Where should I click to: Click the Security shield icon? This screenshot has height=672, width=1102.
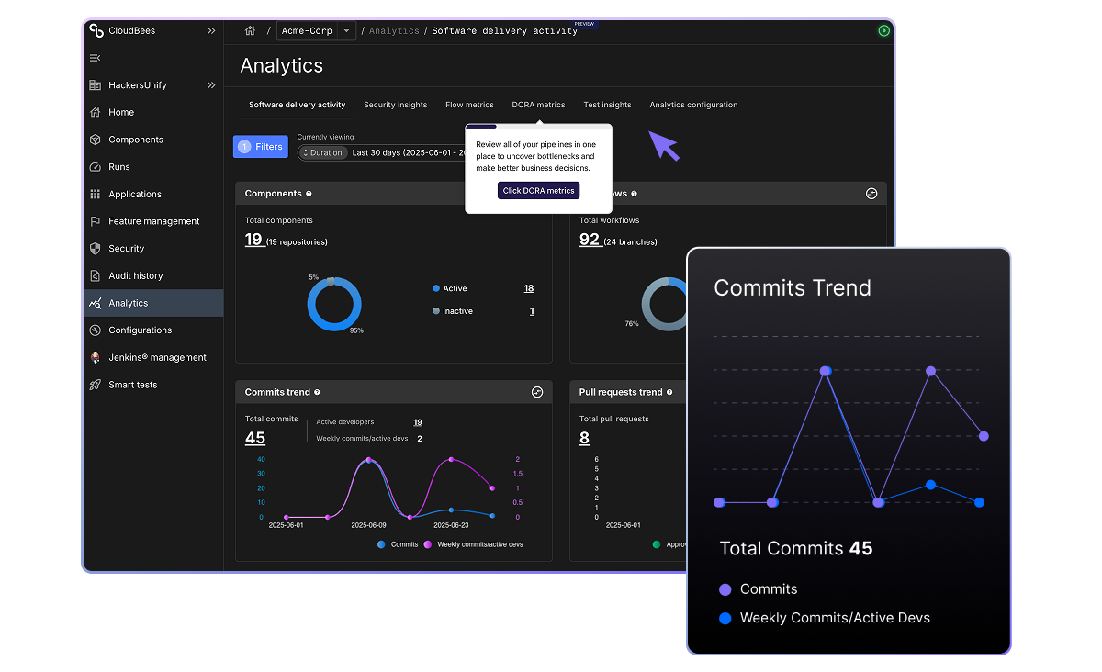[x=95, y=249]
